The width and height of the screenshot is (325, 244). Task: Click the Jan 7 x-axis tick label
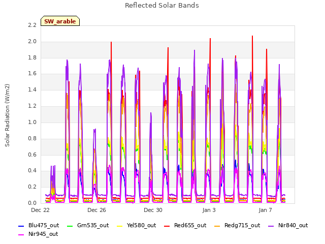265,210
